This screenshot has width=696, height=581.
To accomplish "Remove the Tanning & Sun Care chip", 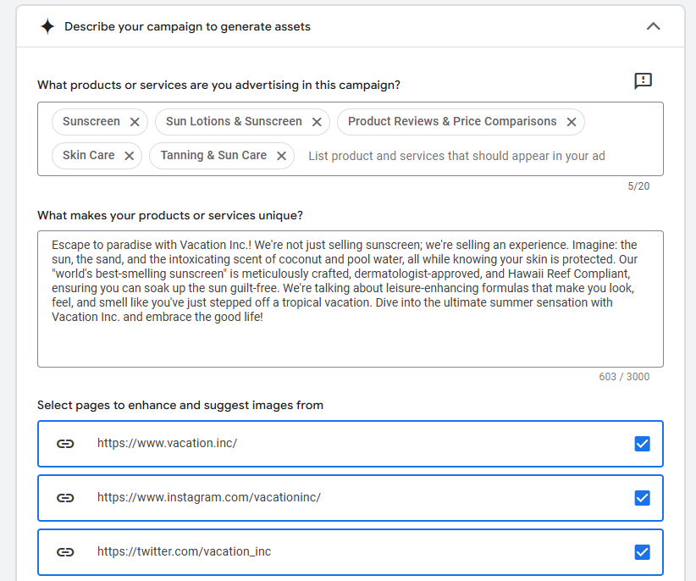I will click(x=281, y=156).
